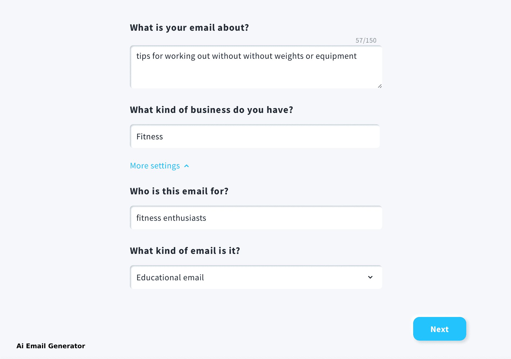
Task: Click the textarea resize handle
Action: coord(379,86)
